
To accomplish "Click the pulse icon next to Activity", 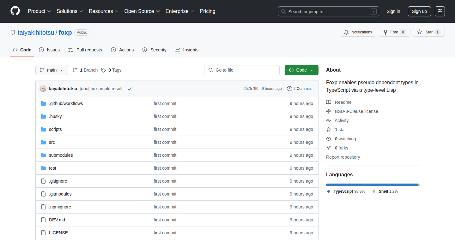I will click(329, 120).
